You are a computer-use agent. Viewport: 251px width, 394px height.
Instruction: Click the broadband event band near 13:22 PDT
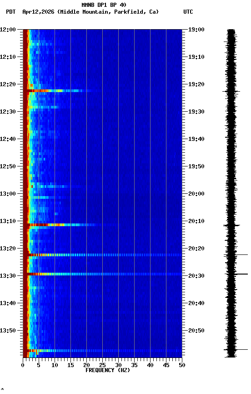click(102, 255)
